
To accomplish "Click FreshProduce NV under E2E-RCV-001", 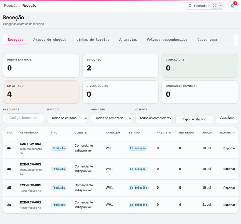I will coord(30,208).
